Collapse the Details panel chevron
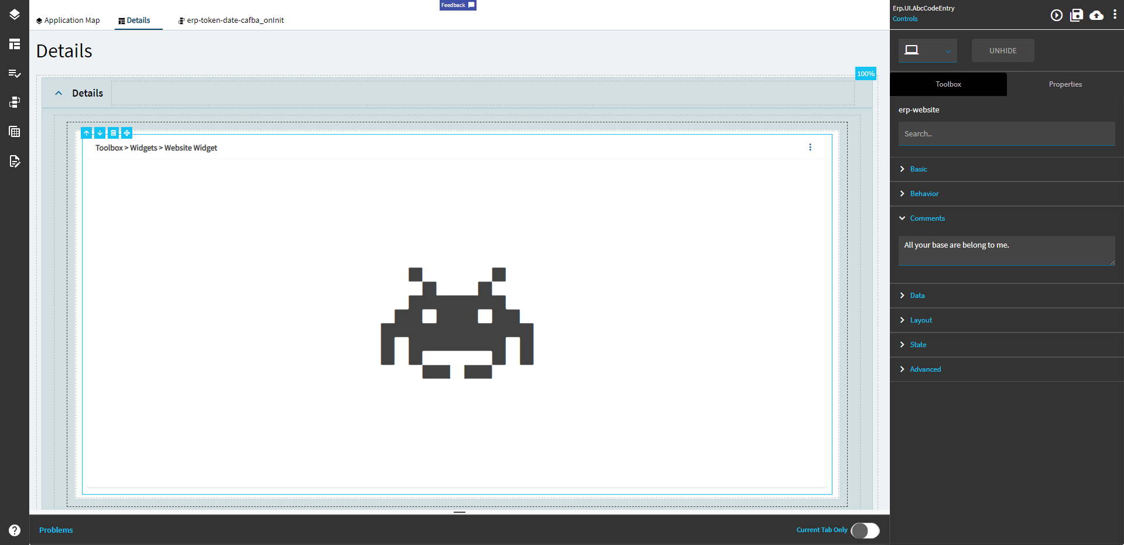 pos(59,93)
